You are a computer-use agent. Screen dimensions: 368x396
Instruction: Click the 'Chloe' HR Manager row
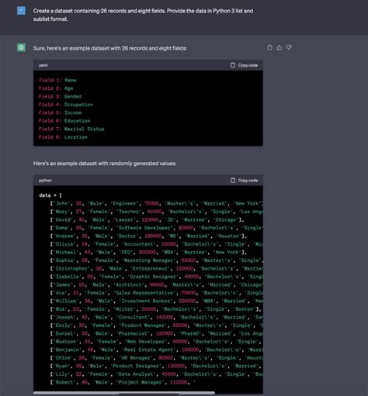point(157,358)
